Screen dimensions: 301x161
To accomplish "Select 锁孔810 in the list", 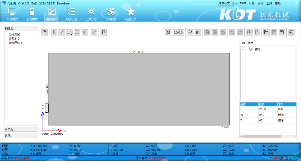I will pos(14,39).
